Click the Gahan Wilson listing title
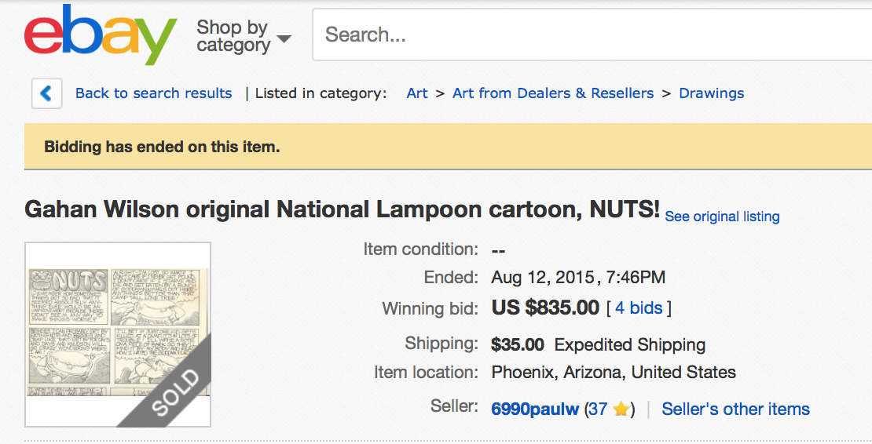Viewport: 872px width, 444px height. (342, 209)
